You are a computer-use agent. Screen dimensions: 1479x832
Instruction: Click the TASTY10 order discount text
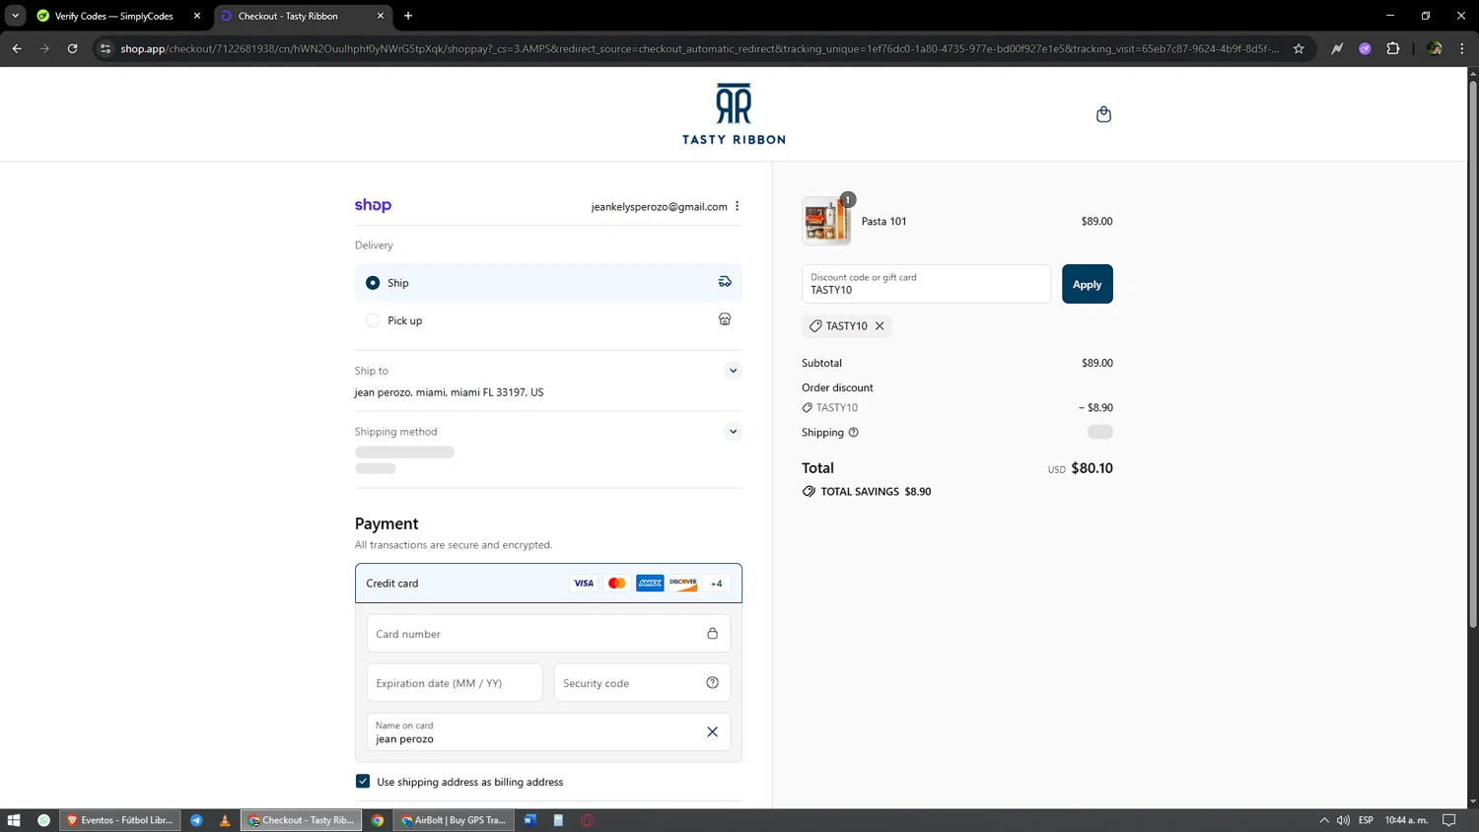point(837,407)
